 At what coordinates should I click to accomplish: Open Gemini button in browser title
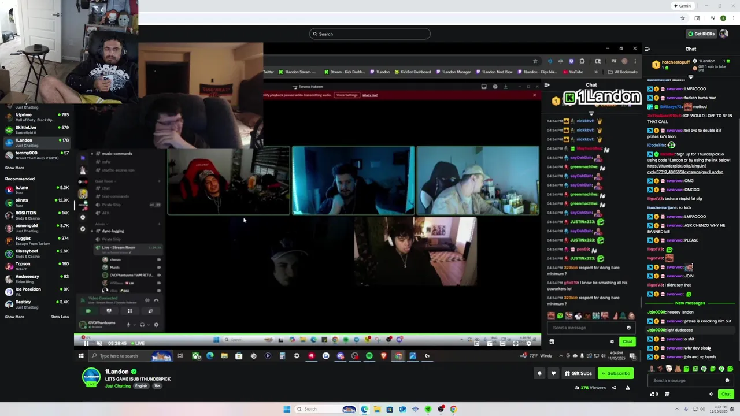point(682,6)
